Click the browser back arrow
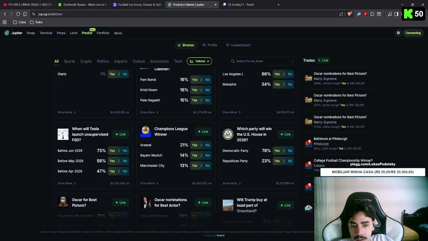428x241 pixels. pos(5,14)
